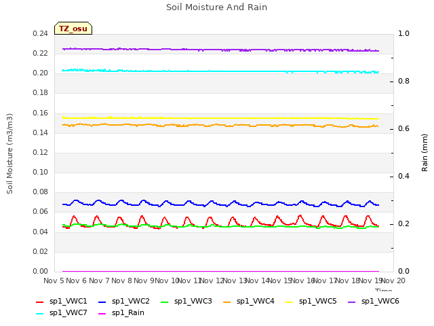Click the orange sp1_VWC4 legend color marker
The image size is (434, 326).
pyautogui.click(x=227, y=302)
